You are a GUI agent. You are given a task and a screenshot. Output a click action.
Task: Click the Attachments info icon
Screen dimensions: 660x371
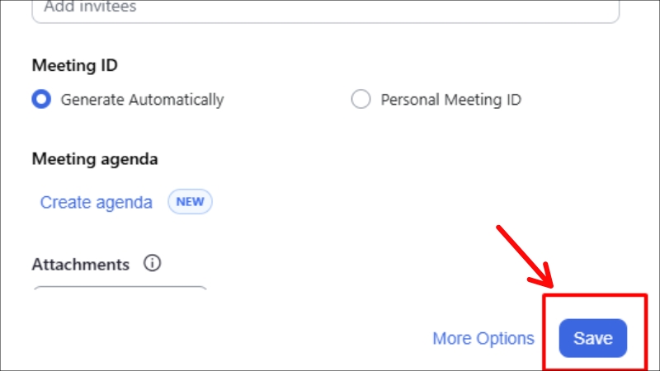coord(152,264)
